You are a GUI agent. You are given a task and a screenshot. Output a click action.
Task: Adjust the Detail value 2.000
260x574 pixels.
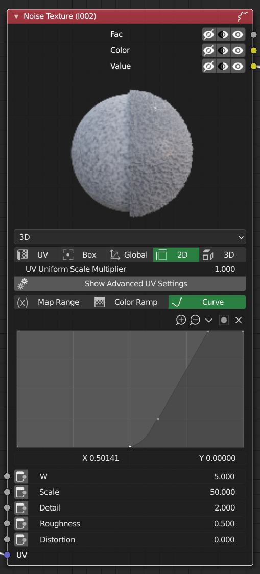click(x=137, y=508)
